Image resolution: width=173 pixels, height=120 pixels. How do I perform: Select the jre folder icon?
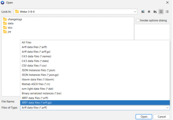click(x=5, y=32)
